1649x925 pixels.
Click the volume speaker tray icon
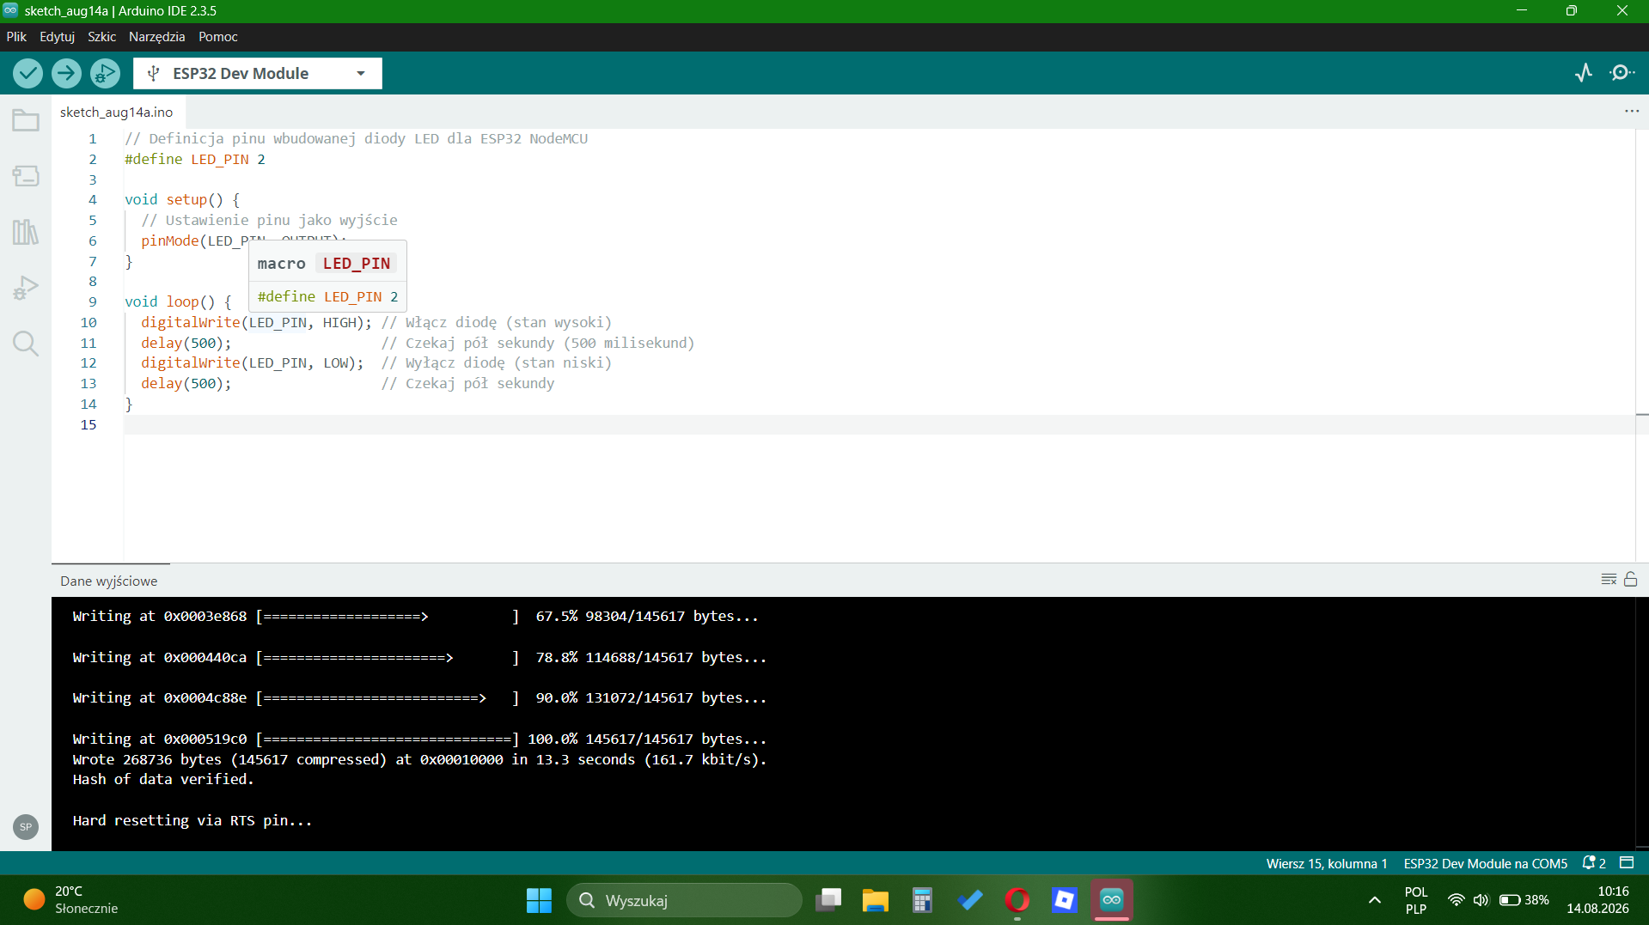click(1481, 900)
